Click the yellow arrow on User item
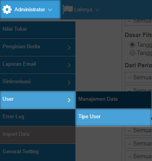The image size is (152, 161). [x=69, y=100]
